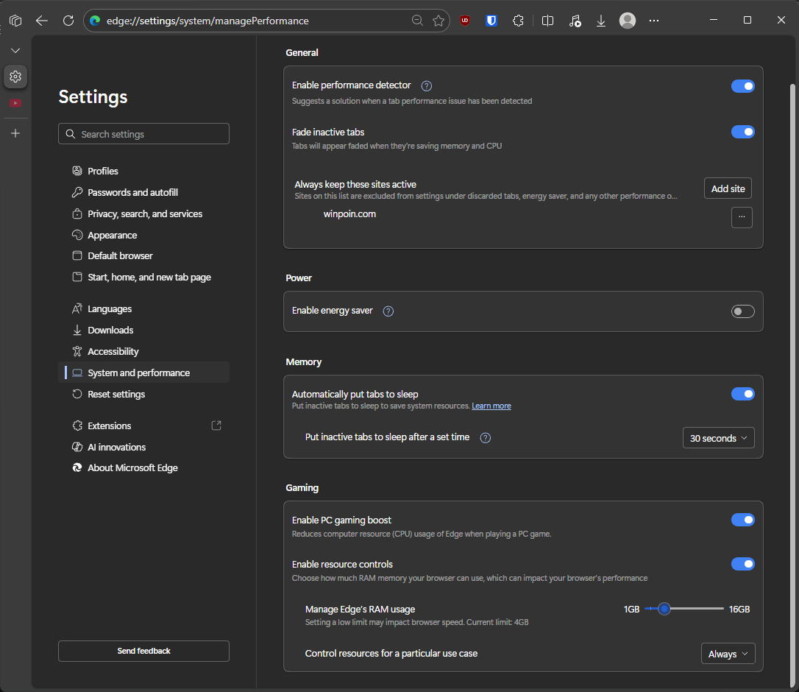Open more options for winpoin.com
The image size is (799, 692).
point(742,217)
